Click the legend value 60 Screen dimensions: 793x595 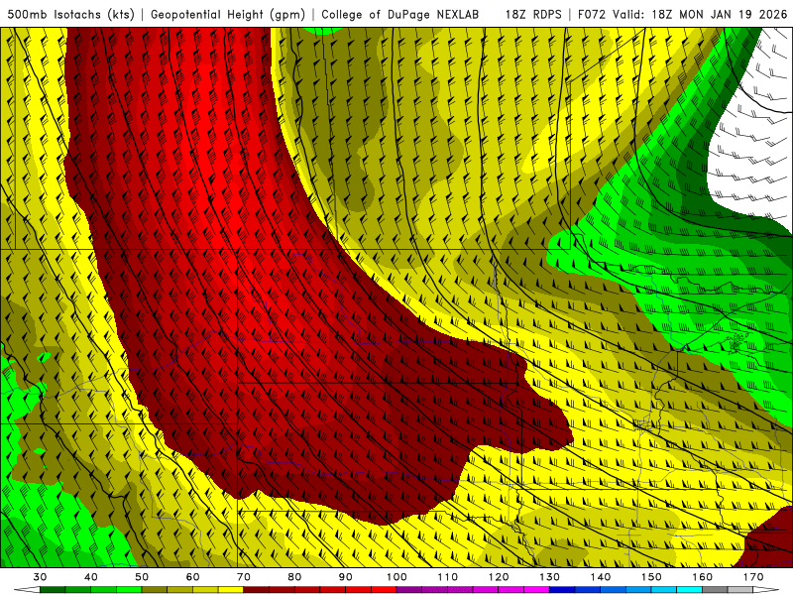(192, 577)
